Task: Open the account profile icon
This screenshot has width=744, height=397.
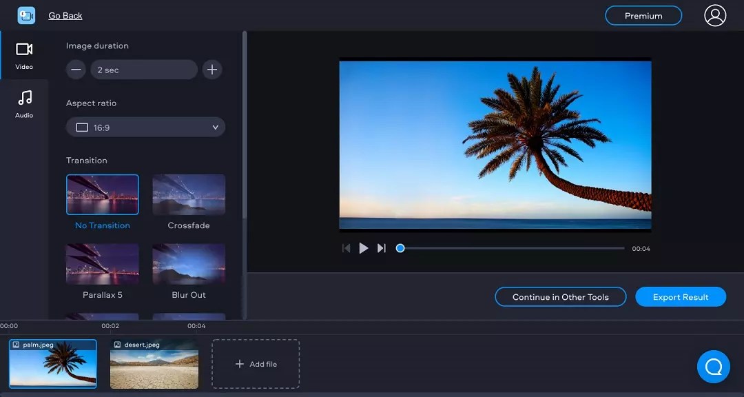Action: pos(714,15)
